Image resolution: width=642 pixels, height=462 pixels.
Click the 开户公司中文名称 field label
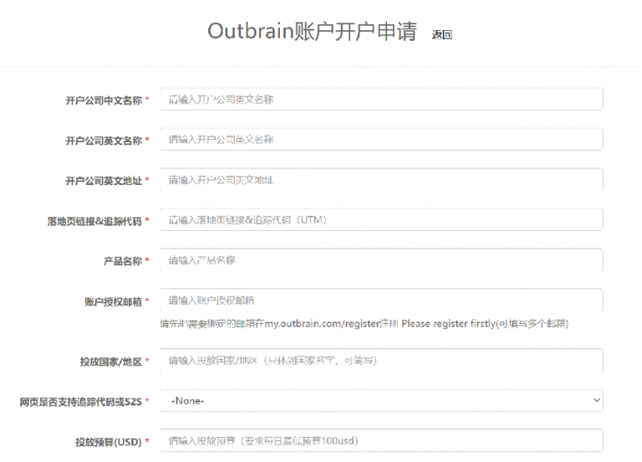coord(104,100)
